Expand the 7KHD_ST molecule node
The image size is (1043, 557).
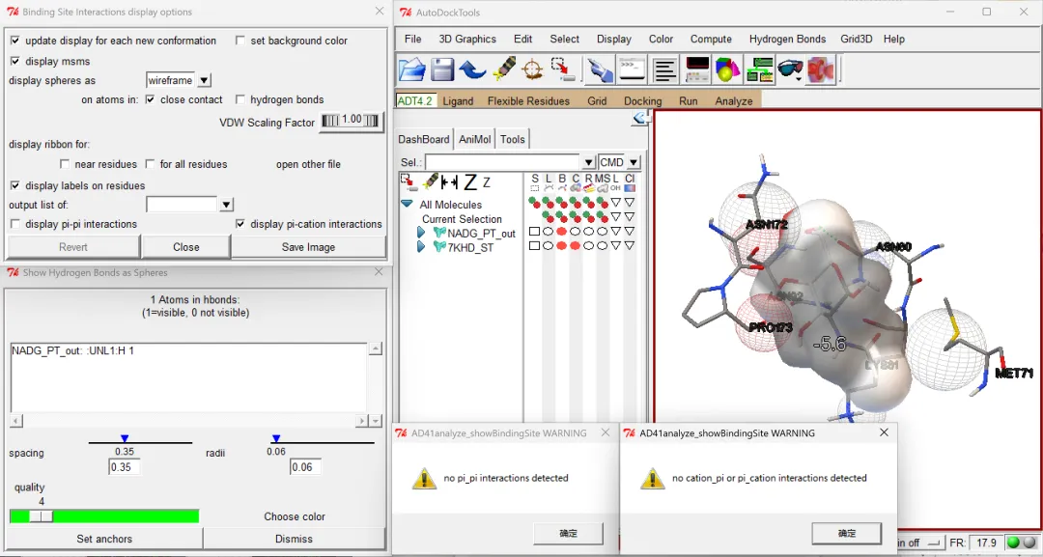tap(420, 246)
